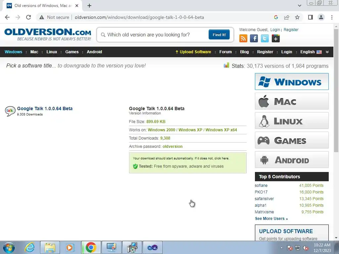Viewport: 339px width, 254px height.
Task: Show hidden system tray icons
Action: point(281,248)
